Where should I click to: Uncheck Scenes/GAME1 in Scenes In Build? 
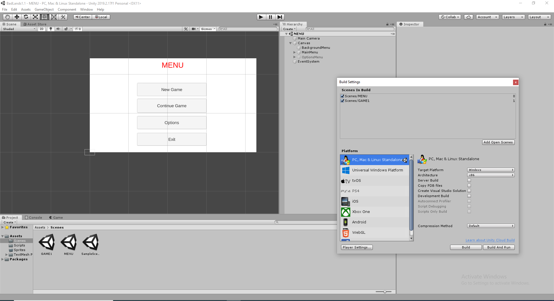[342, 101]
